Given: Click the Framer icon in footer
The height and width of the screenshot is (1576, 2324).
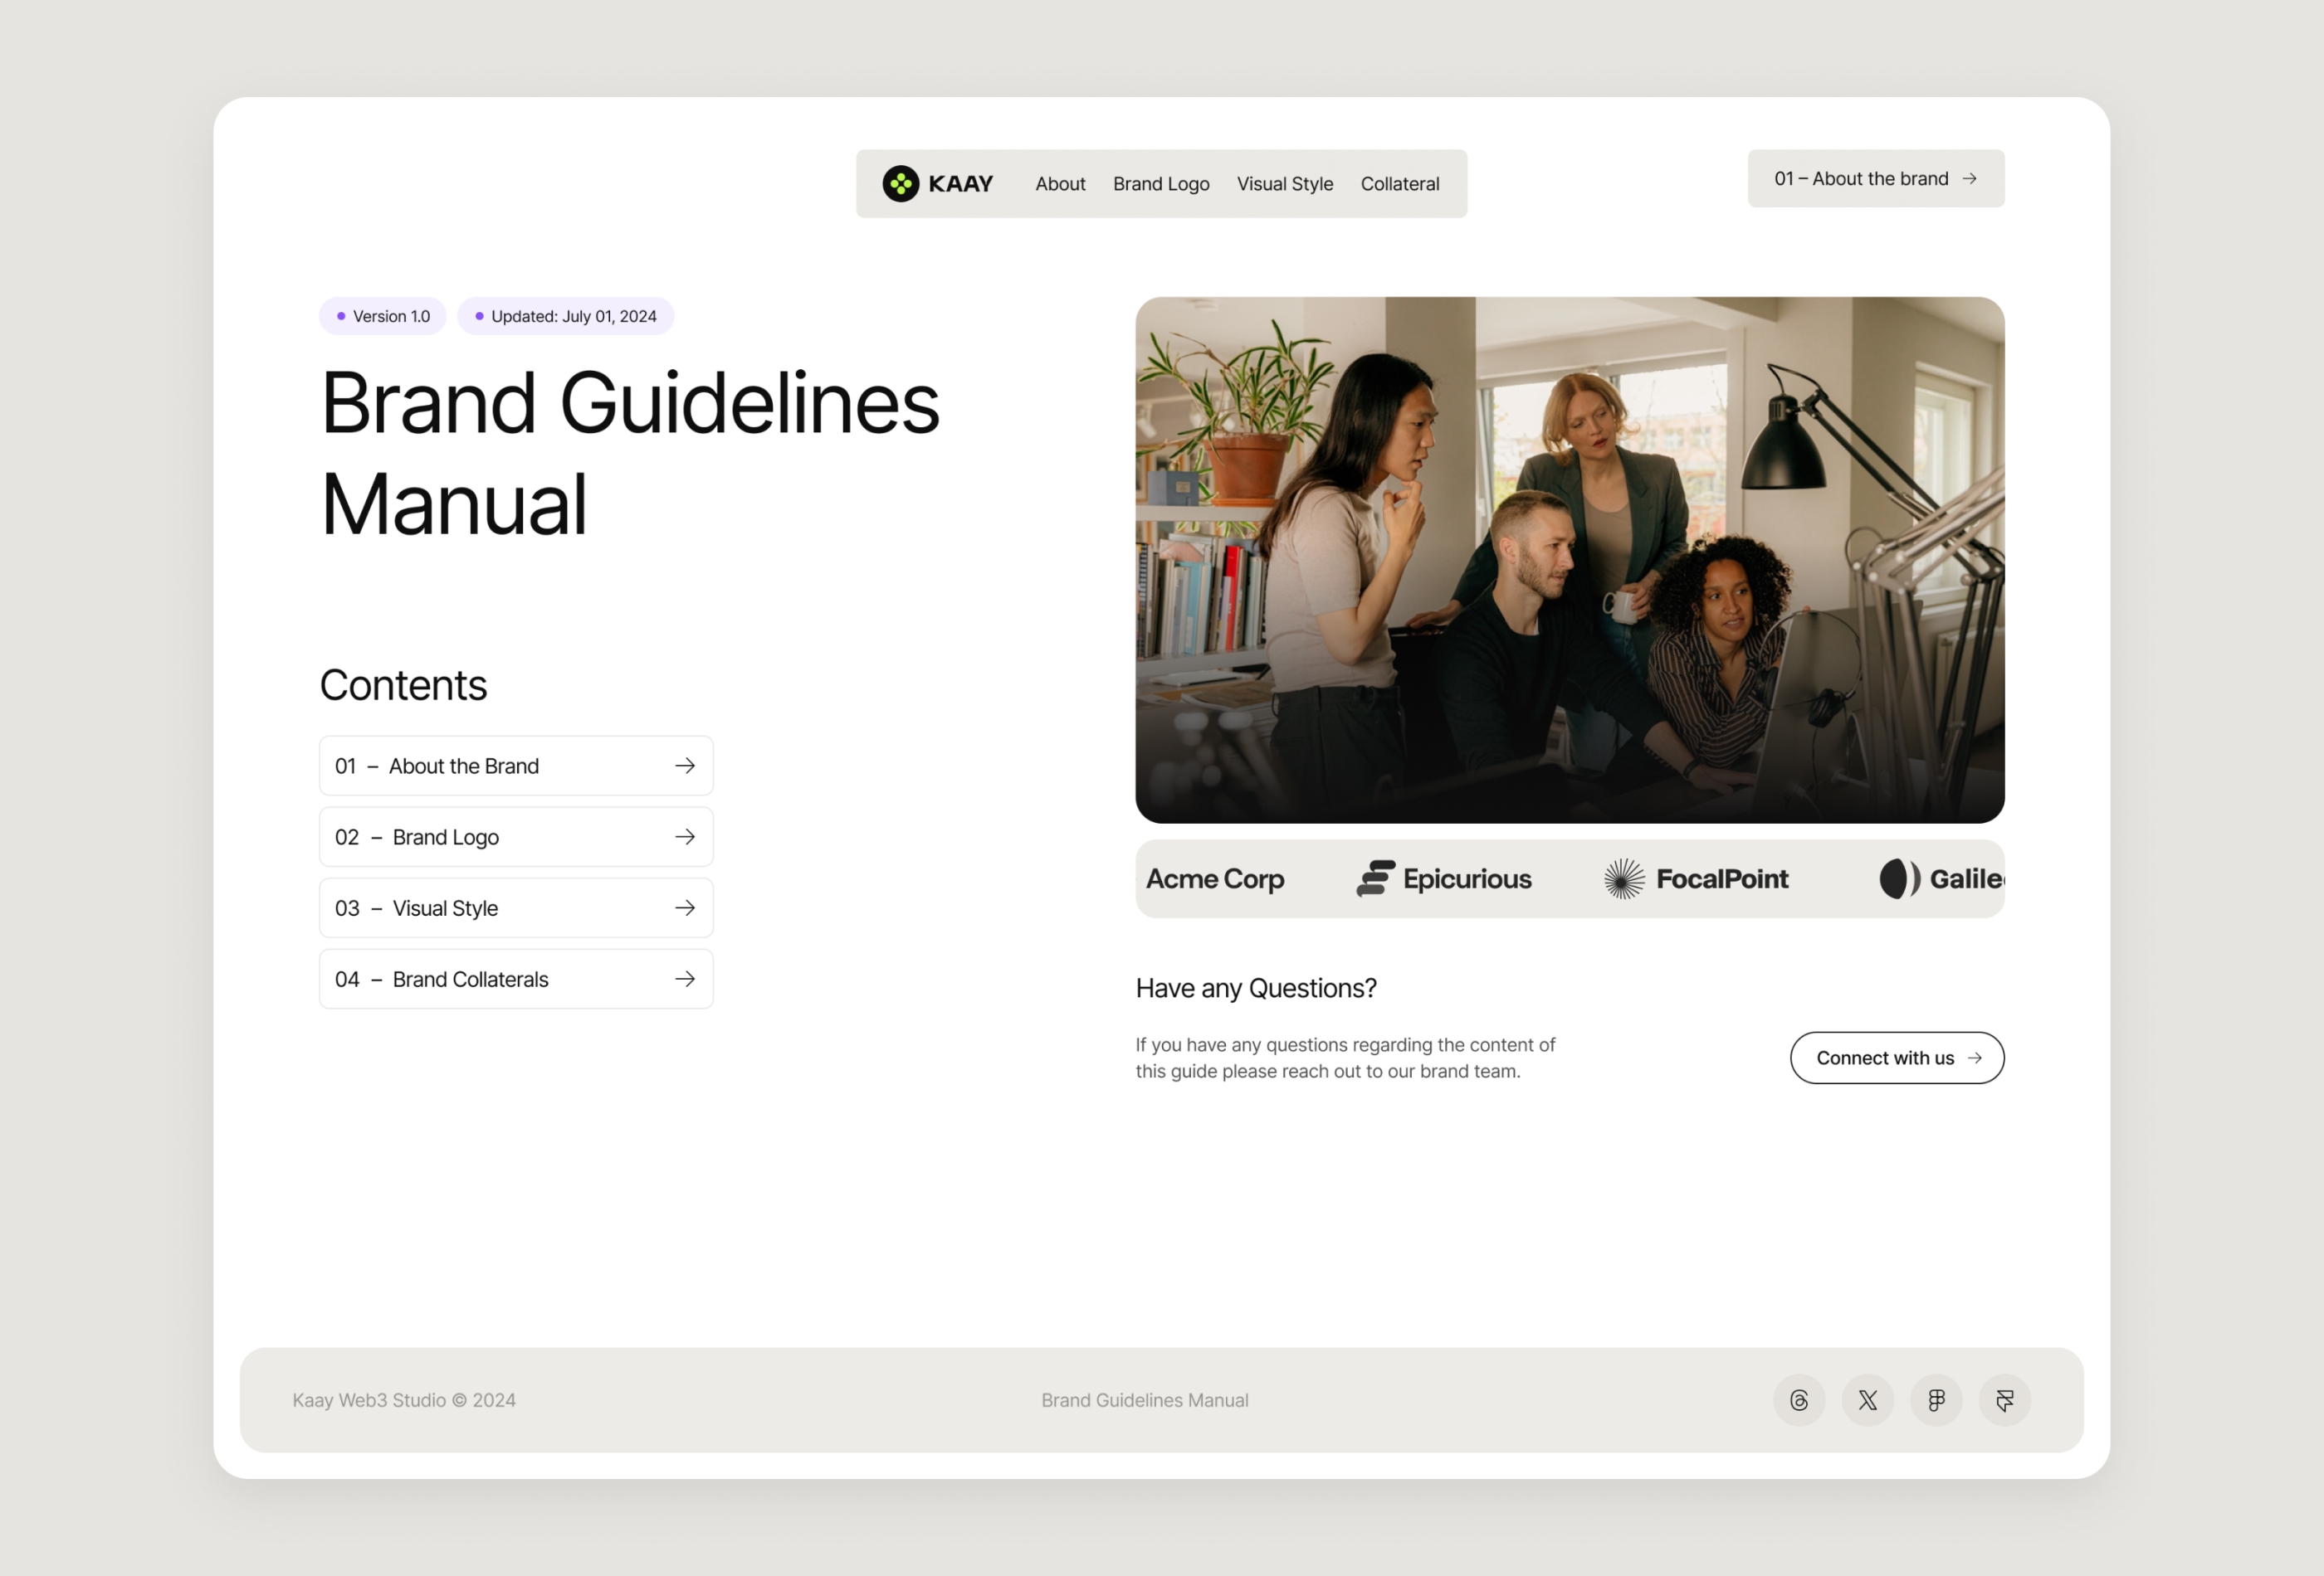Looking at the screenshot, I should [2004, 1398].
